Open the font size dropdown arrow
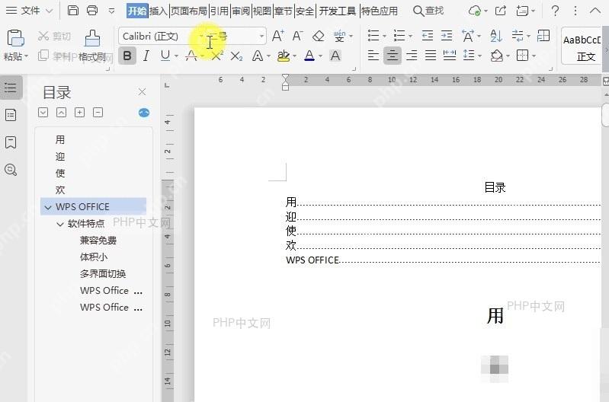This screenshot has width=609, height=402. (261, 37)
